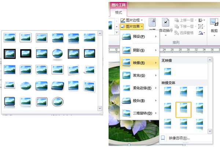Click the align objects icon in 排列 group
The height and width of the screenshot is (157, 220).
coord(201,21)
